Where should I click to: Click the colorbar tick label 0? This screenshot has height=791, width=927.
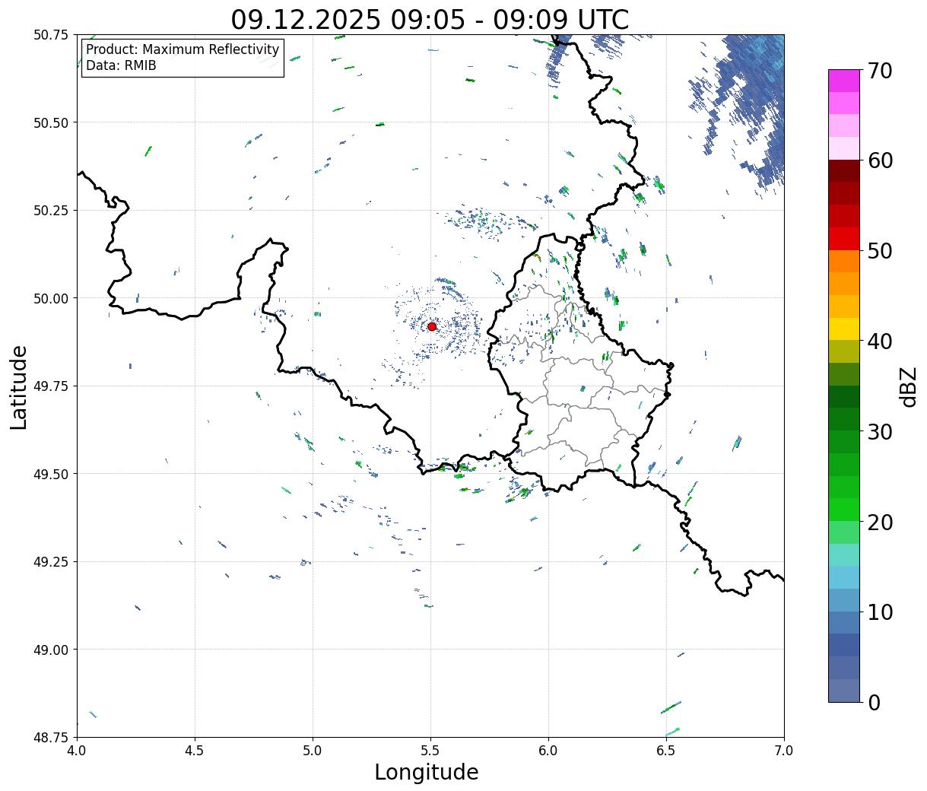coord(873,703)
